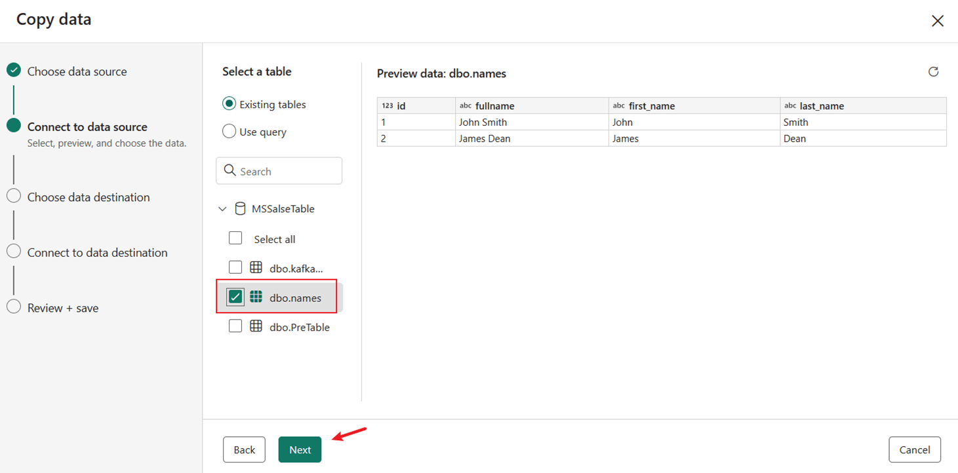Image resolution: width=958 pixels, height=473 pixels.
Task: Select the Existing tables radio button
Action: pyautogui.click(x=229, y=104)
